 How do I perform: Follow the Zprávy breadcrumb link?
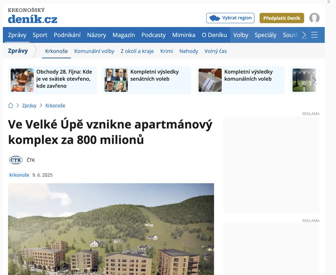tap(29, 106)
